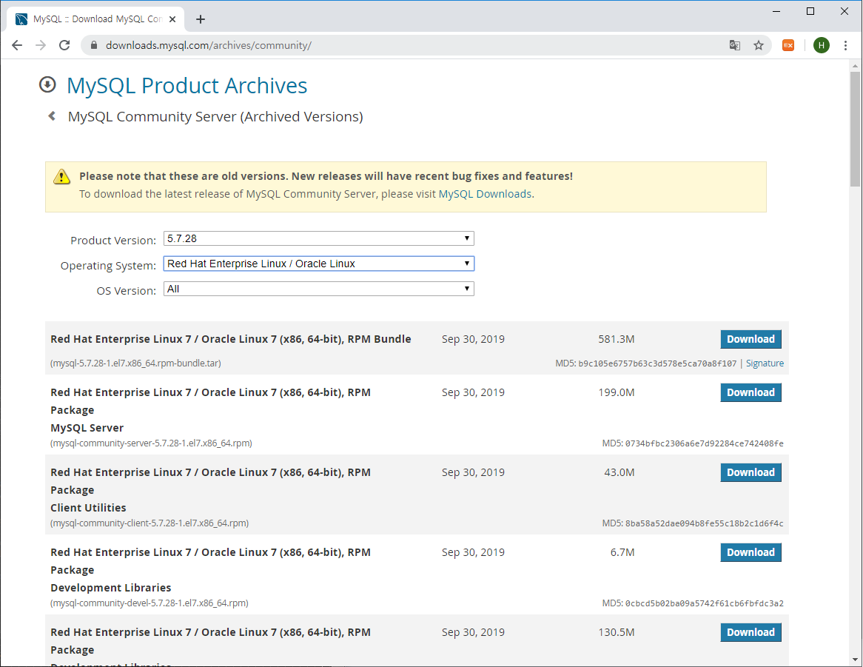
Task: Download the Development Libraries package 6.7M
Action: coord(750,552)
